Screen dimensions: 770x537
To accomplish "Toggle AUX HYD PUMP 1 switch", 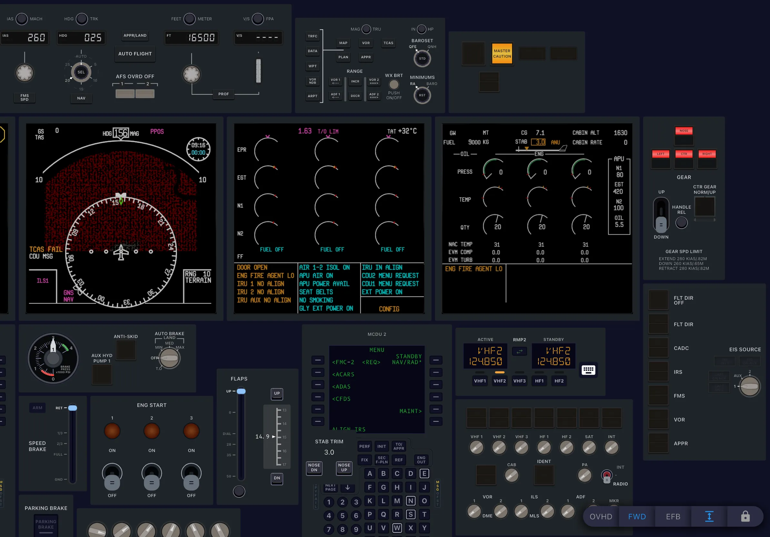I will (102, 374).
